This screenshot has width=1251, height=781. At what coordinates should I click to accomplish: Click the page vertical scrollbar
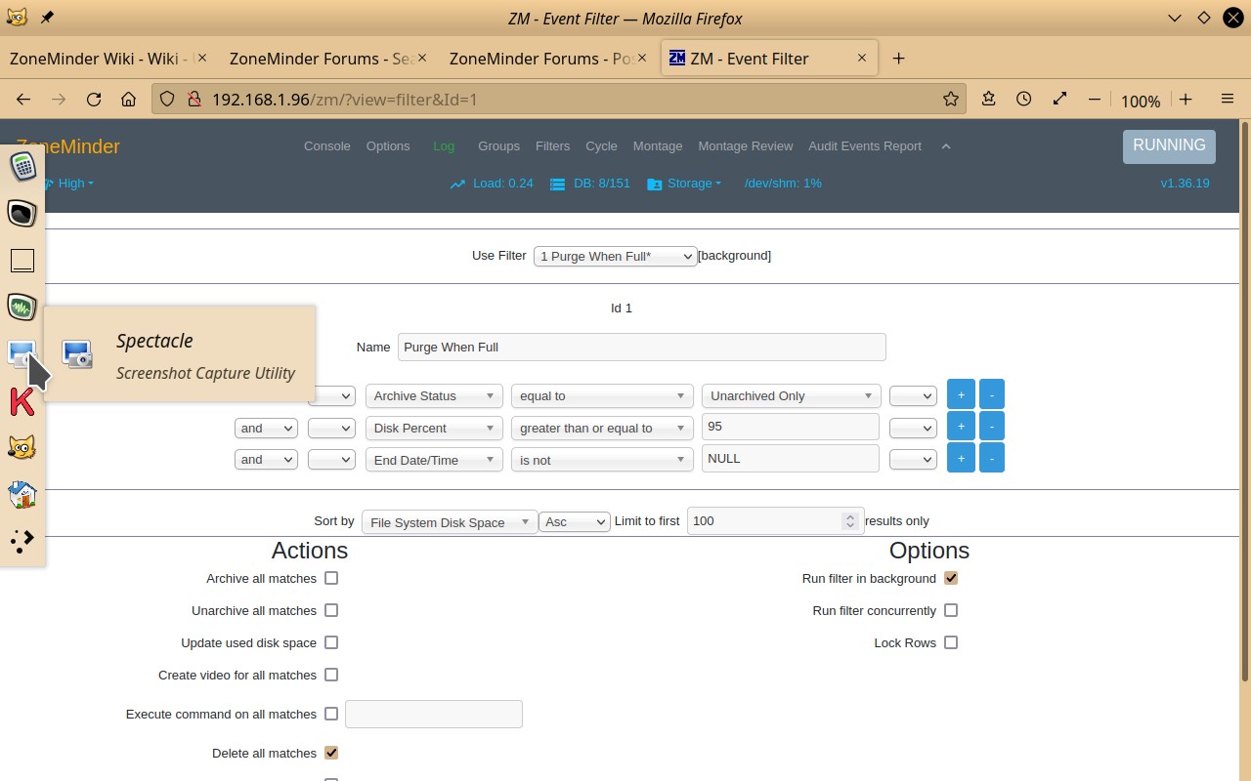tap(1244, 400)
